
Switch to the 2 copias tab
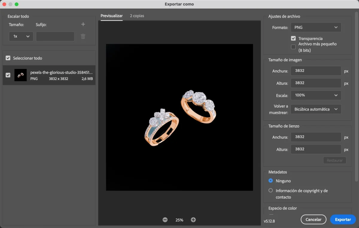(x=137, y=16)
